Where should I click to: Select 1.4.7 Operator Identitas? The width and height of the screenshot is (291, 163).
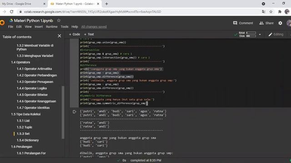tap(33, 108)
